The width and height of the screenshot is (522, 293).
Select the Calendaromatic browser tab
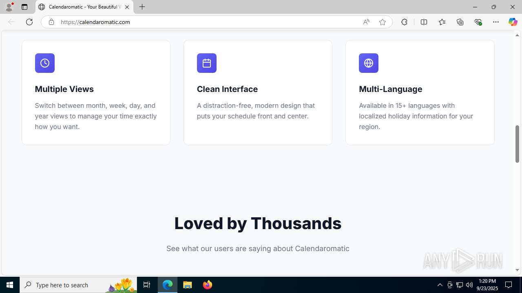click(x=84, y=7)
